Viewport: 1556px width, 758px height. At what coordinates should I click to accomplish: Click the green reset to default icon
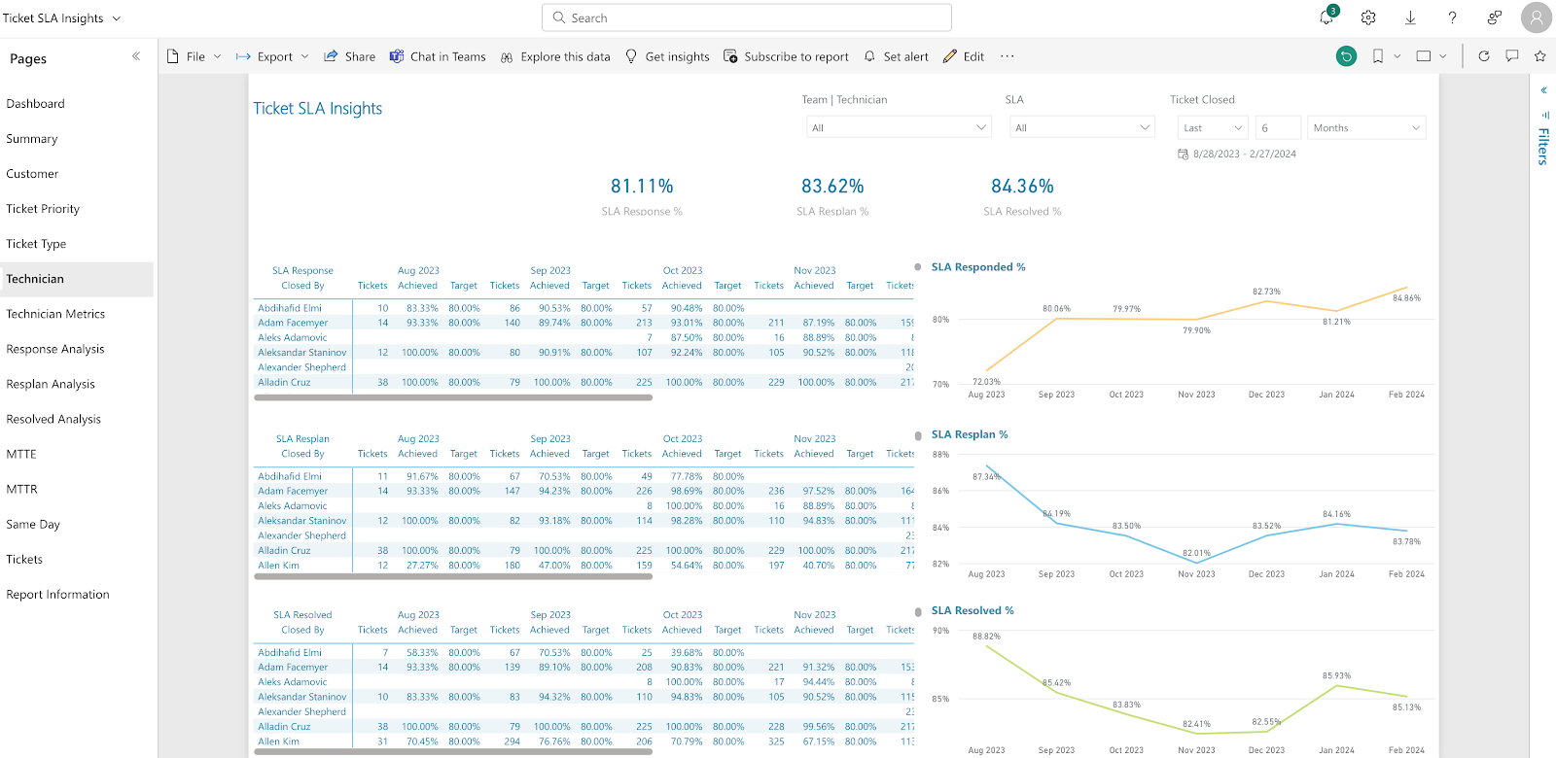pos(1346,56)
